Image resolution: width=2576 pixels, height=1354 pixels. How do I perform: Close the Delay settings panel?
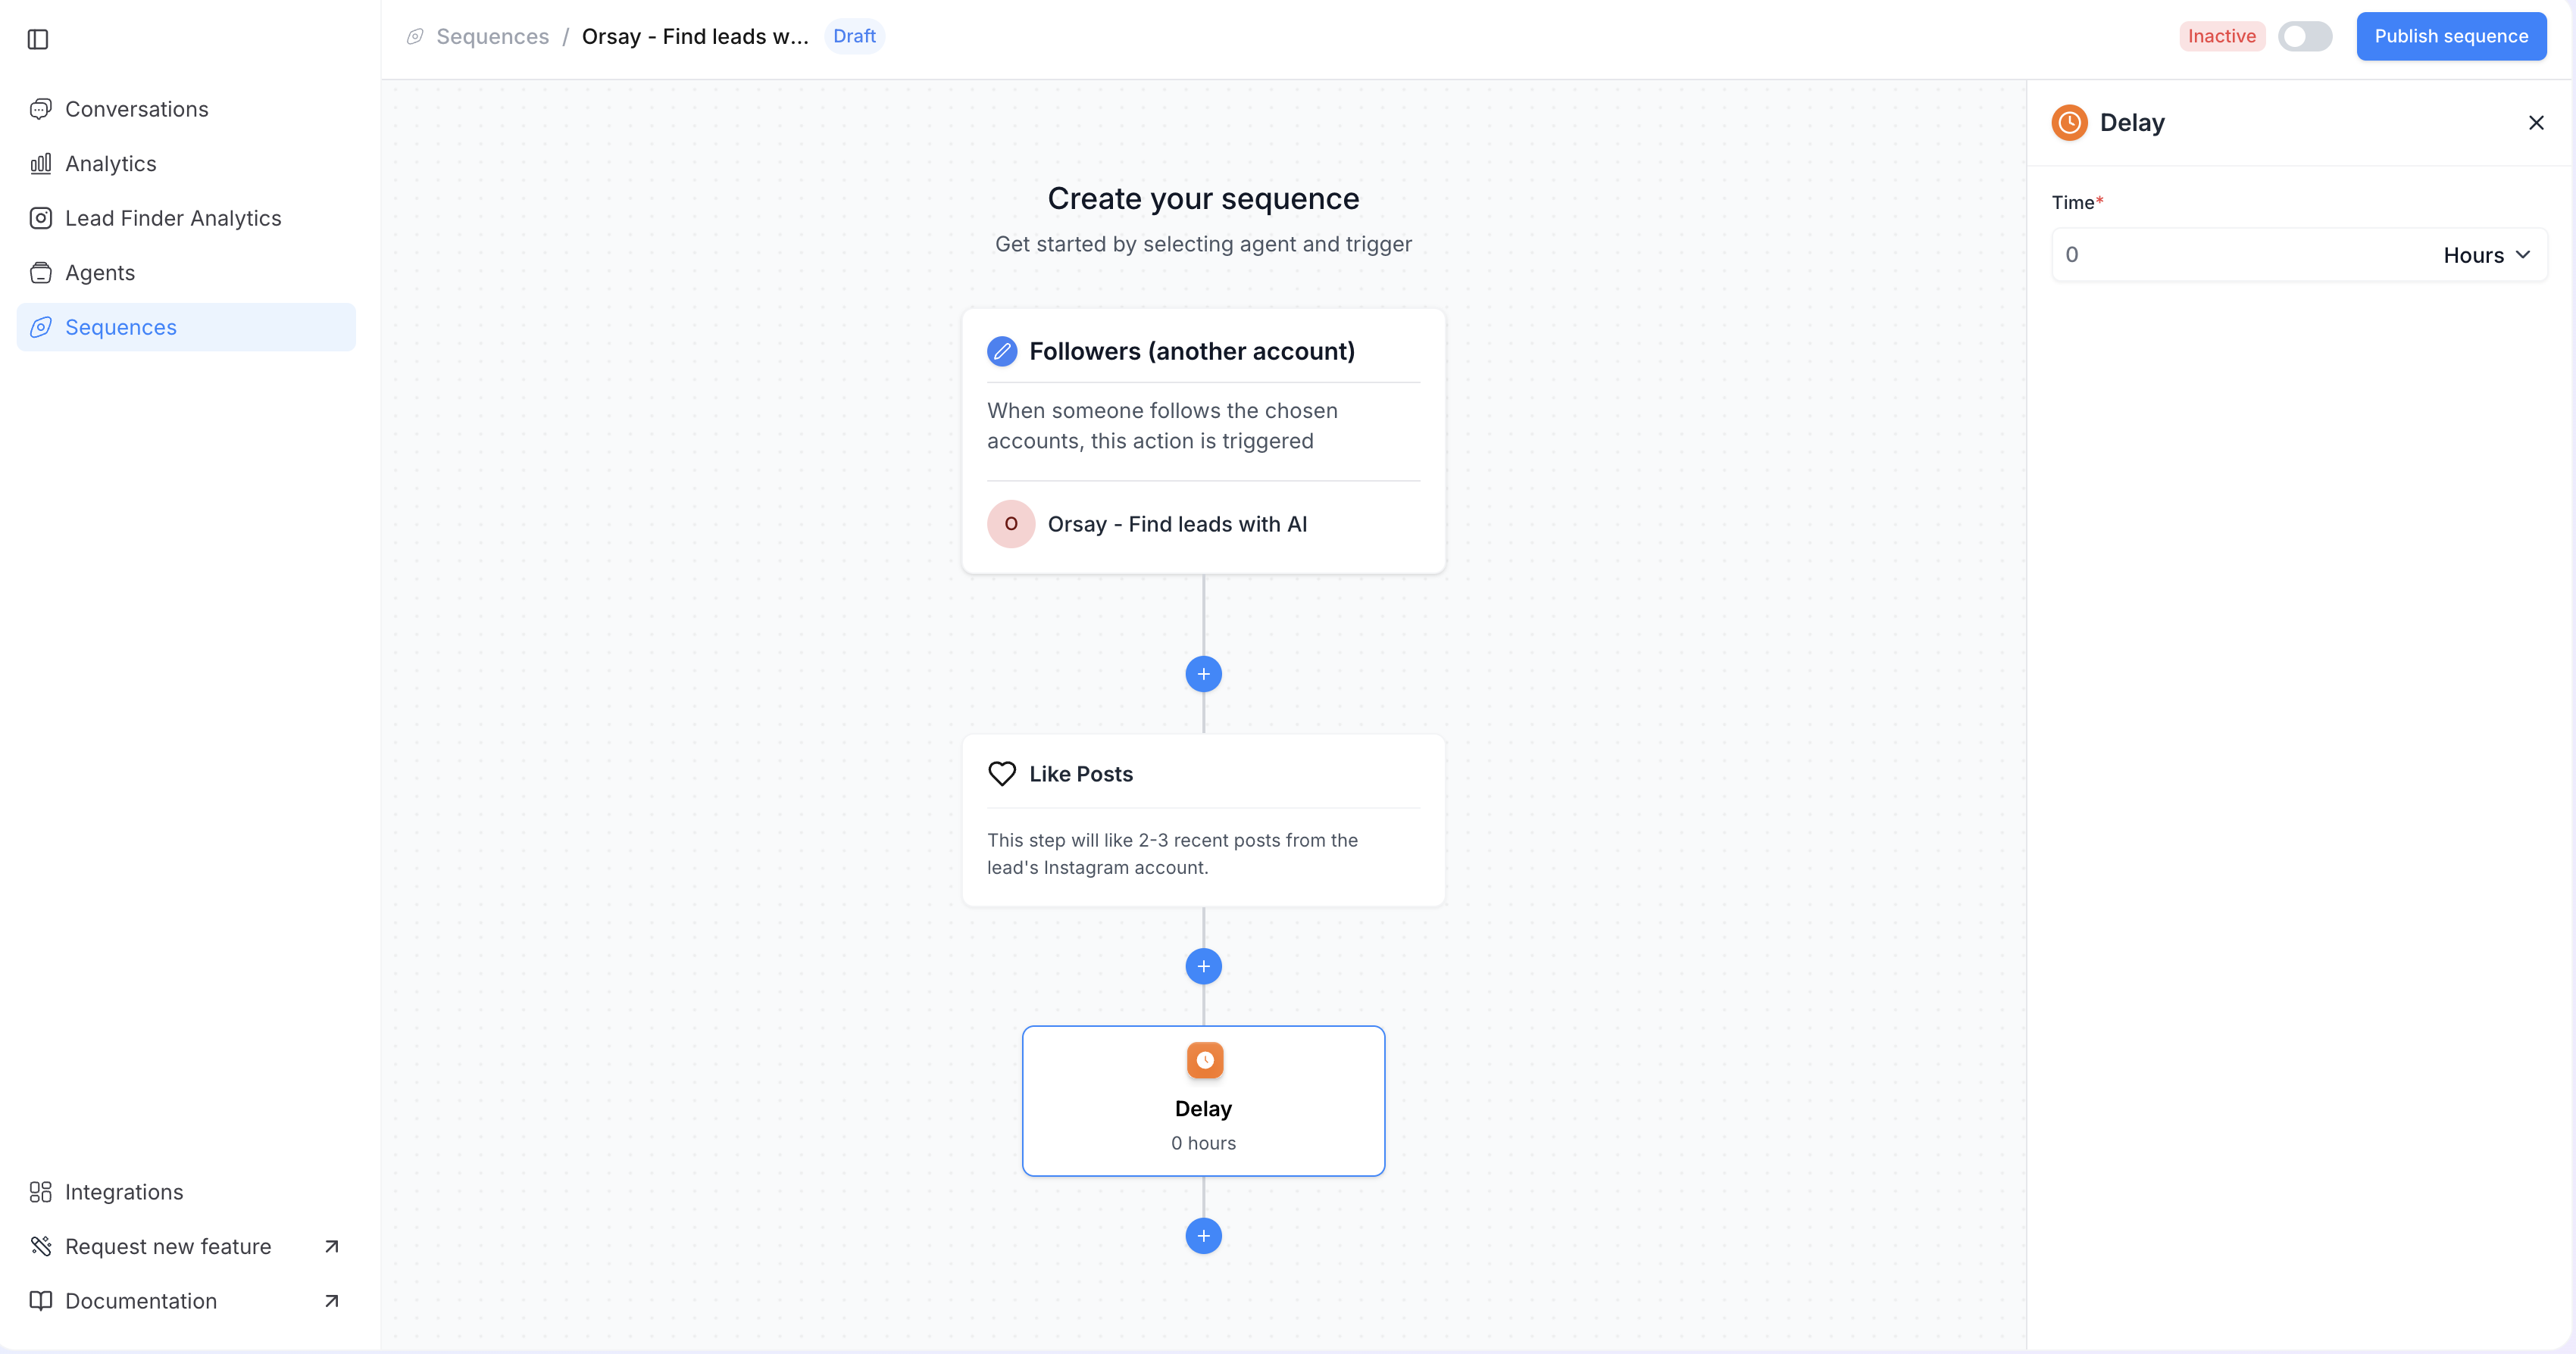point(2535,123)
